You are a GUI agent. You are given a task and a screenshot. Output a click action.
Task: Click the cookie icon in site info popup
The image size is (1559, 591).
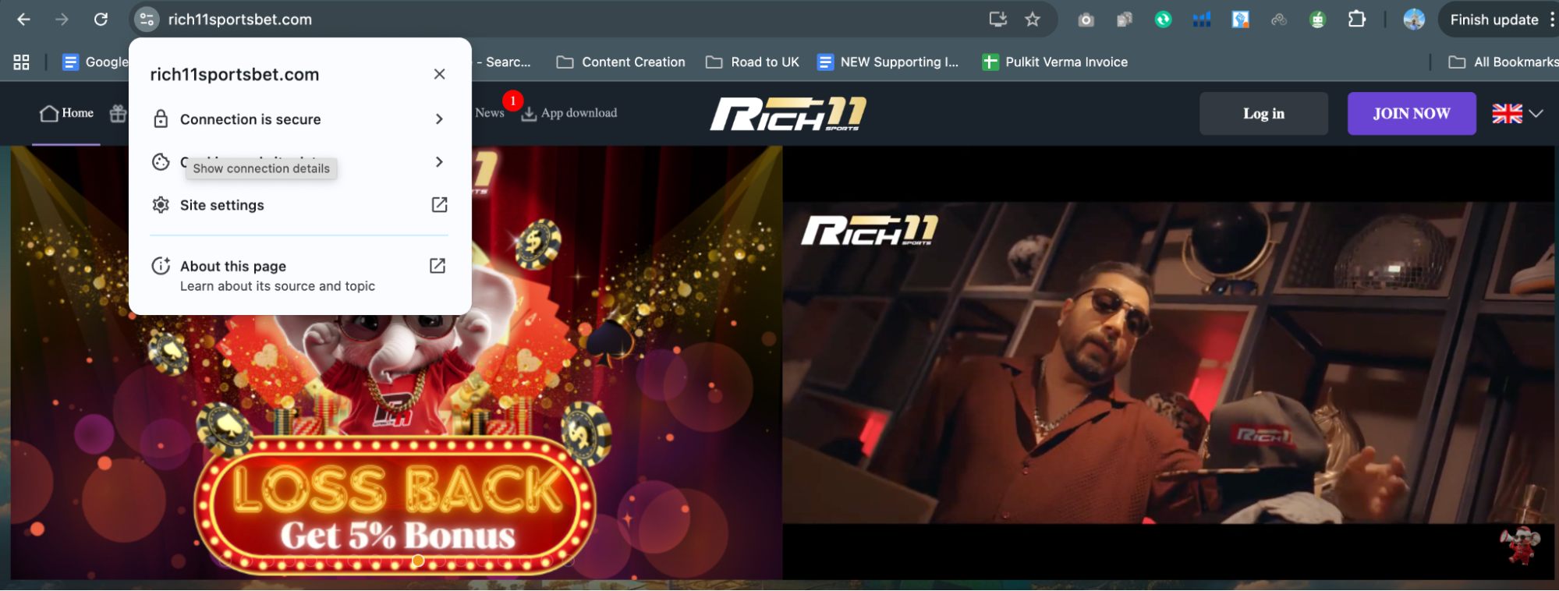(x=161, y=162)
